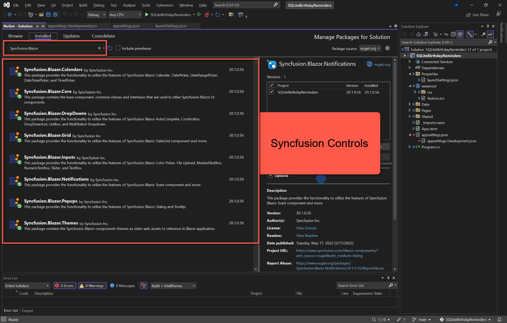Toggle the 0 Warnings filter button
Viewport: 507px width, 323px height.
[92, 286]
